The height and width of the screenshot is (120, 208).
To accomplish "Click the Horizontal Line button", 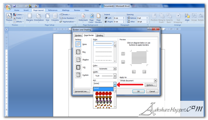I will [82, 91].
